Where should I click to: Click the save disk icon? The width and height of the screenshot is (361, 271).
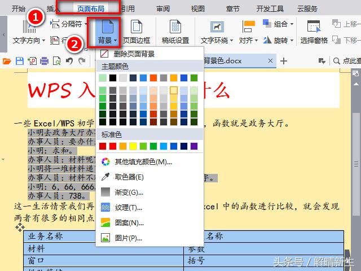tap(20, 61)
